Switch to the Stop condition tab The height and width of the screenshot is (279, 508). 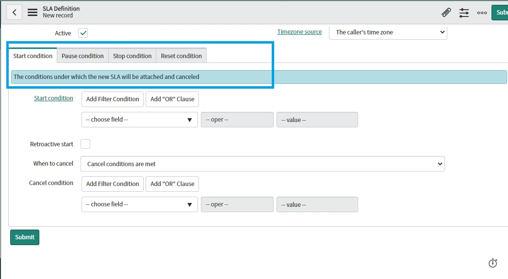click(132, 56)
